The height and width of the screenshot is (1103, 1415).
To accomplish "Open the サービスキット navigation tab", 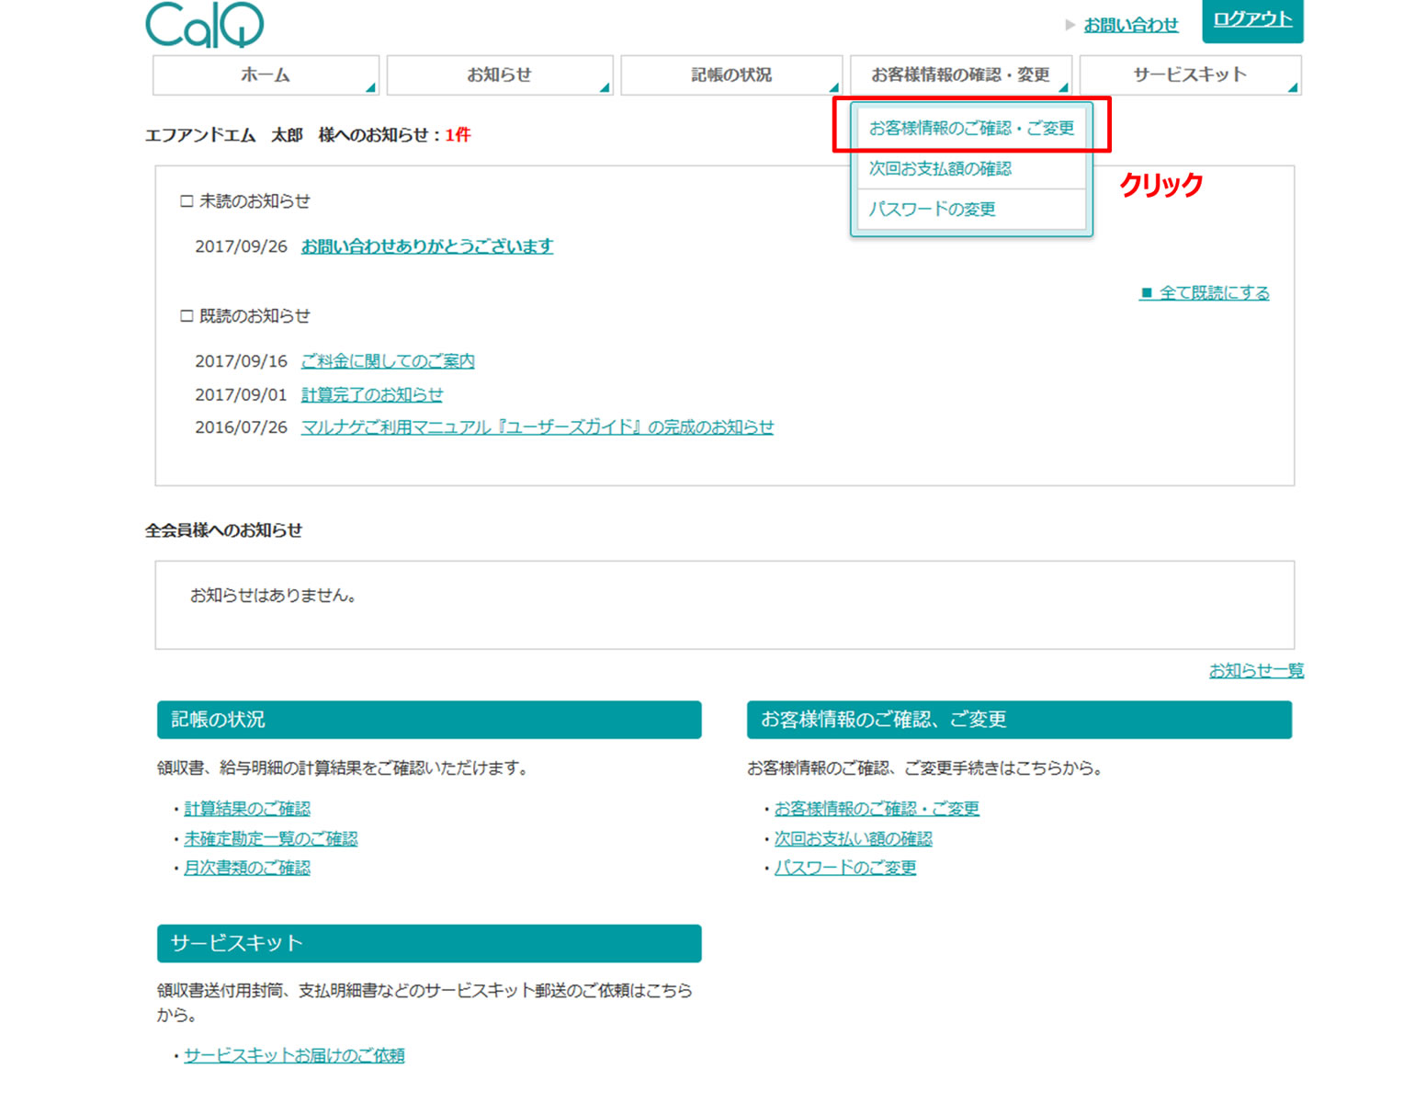I will pos(1190,75).
